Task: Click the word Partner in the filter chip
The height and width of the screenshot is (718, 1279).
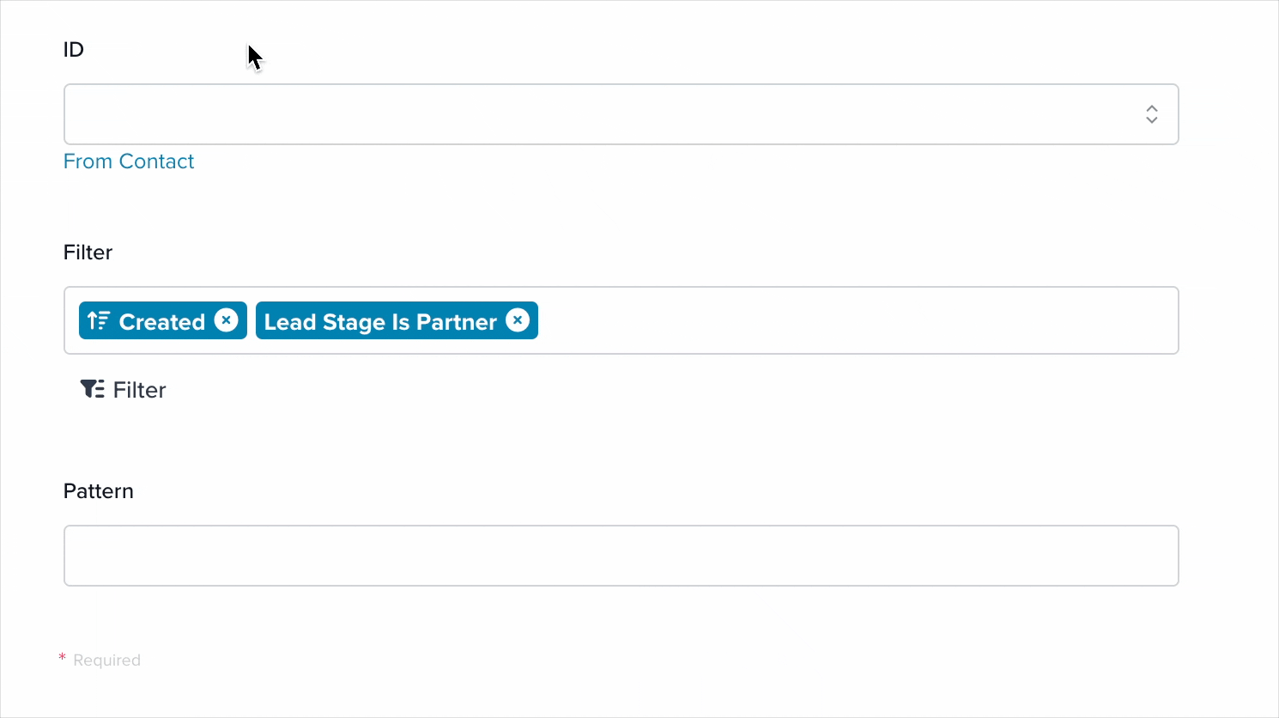Action: [x=457, y=322]
